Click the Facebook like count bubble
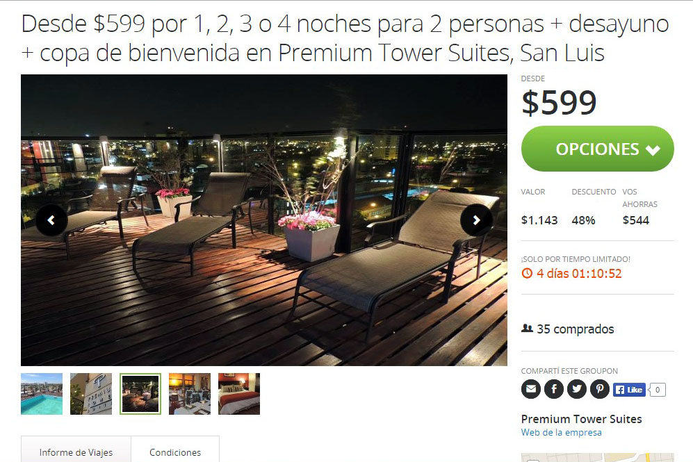Screen dimensions: 693x462 pyautogui.click(x=658, y=390)
